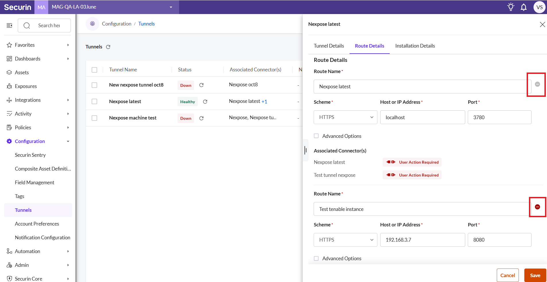Enable Advanced Options for 192.168.3.7 route
547x282 pixels.
316,258
